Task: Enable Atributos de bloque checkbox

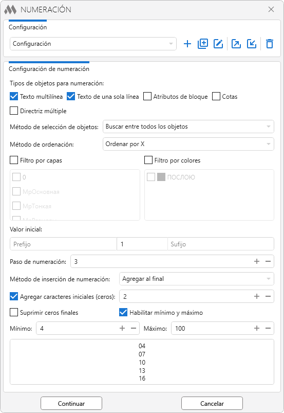Action: tap(147, 96)
